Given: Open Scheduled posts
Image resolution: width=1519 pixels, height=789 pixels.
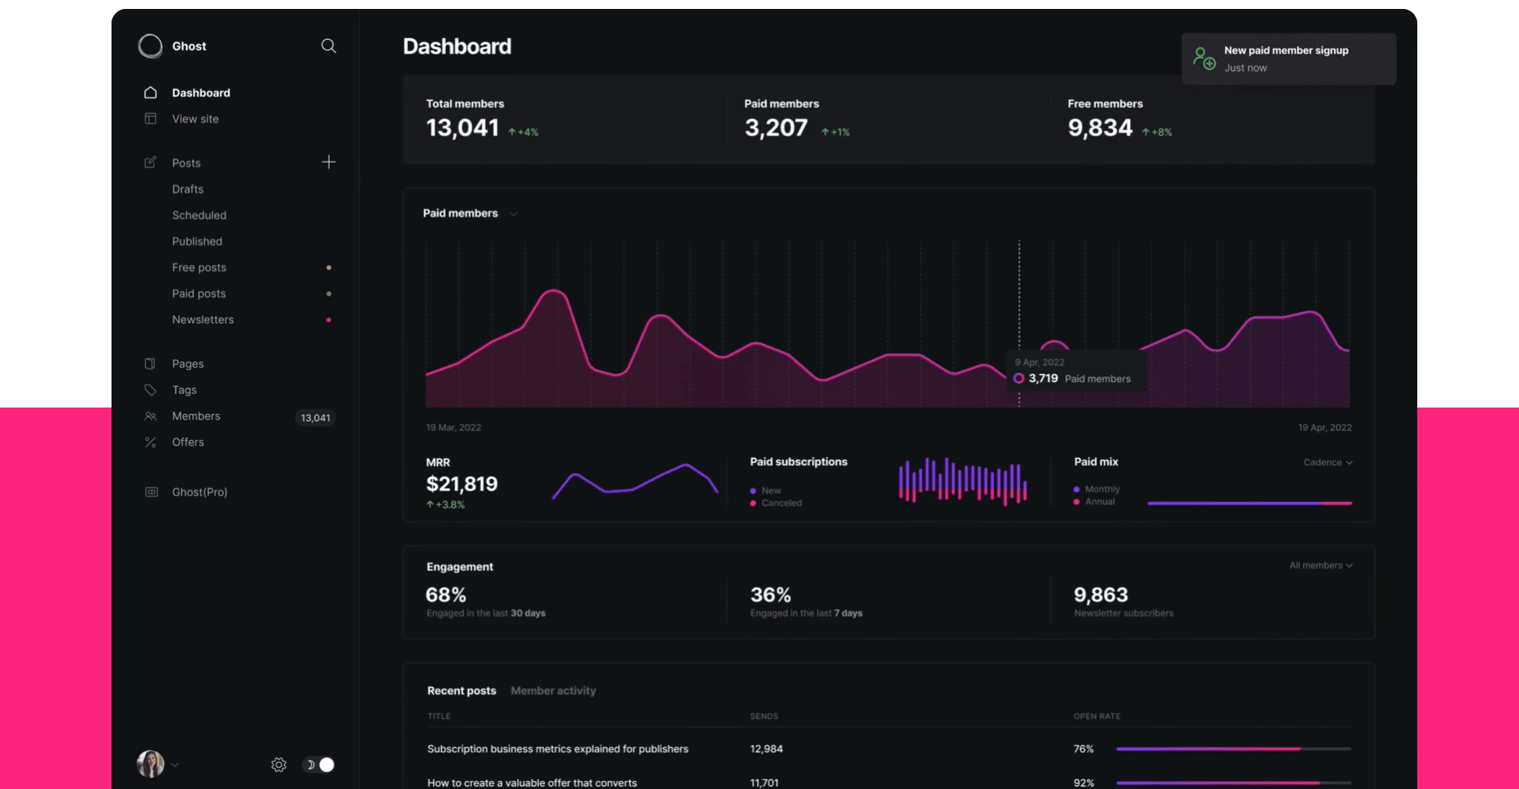Looking at the screenshot, I should [199, 215].
